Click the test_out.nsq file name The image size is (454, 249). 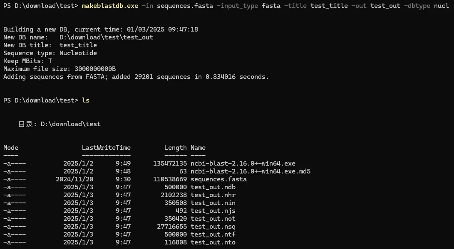click(213, 227)
